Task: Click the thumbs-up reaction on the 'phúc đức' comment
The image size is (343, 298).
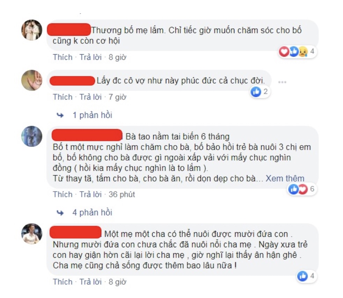Action: click(x=256, y=92)
